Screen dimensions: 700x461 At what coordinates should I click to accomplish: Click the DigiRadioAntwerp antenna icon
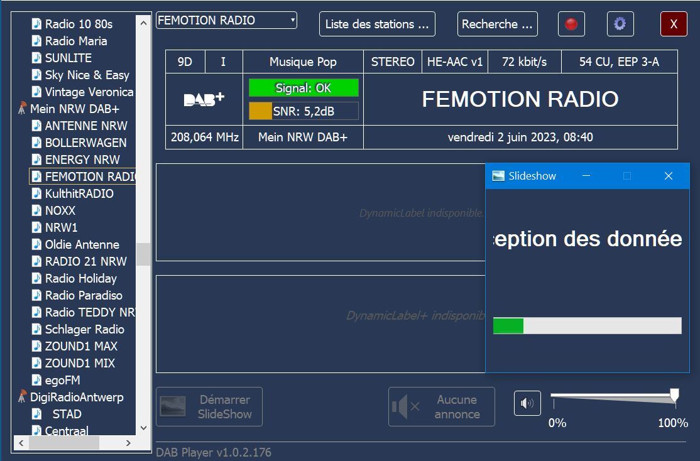pyautogui.click(x=22, y=397)
